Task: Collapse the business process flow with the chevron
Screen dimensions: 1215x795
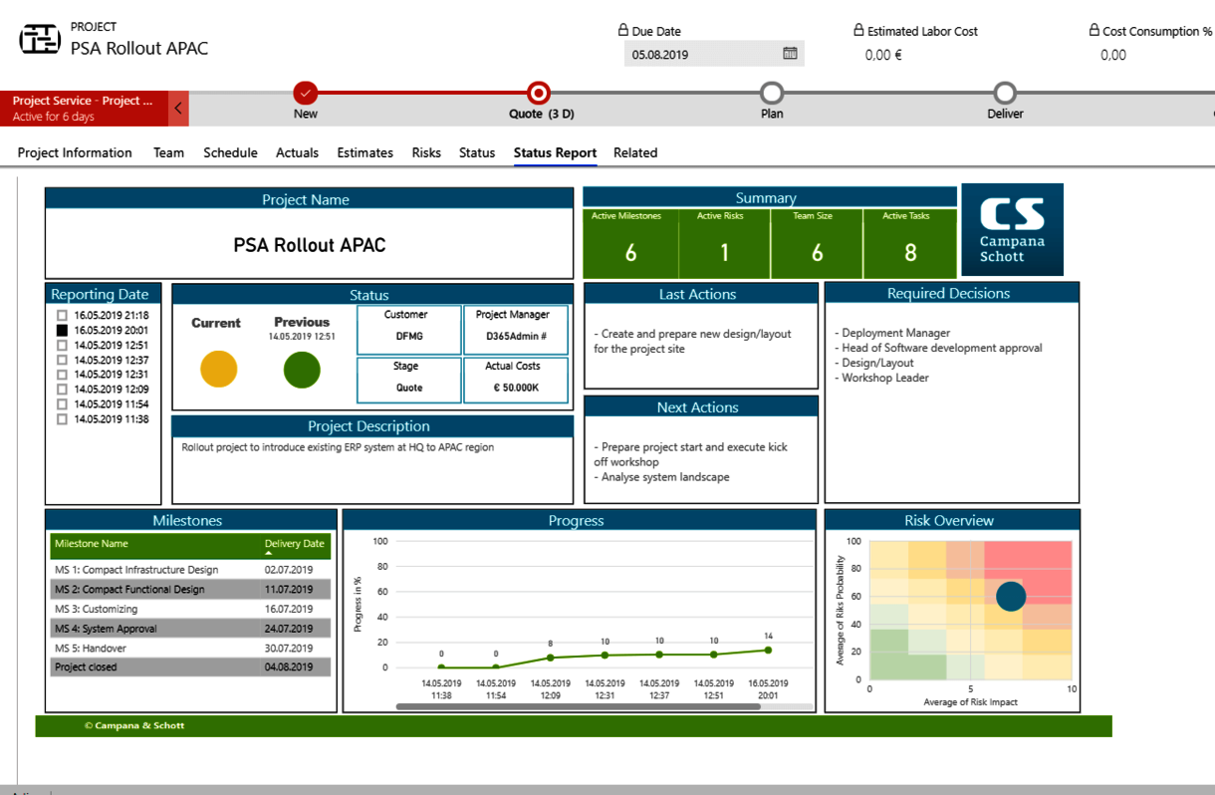Action: coord(178,109)
